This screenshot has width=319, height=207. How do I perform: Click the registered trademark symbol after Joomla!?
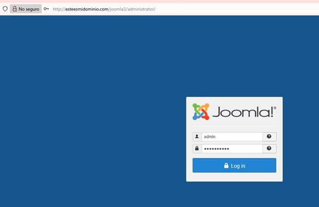point(275,108)
